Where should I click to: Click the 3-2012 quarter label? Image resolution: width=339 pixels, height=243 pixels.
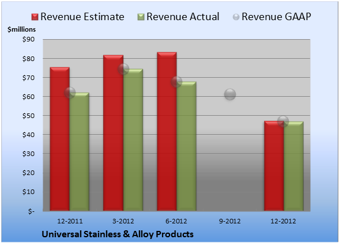[x=123, y=221]
